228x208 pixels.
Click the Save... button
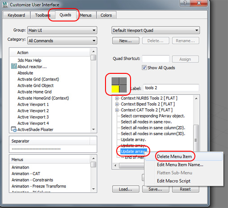[156, 189]
